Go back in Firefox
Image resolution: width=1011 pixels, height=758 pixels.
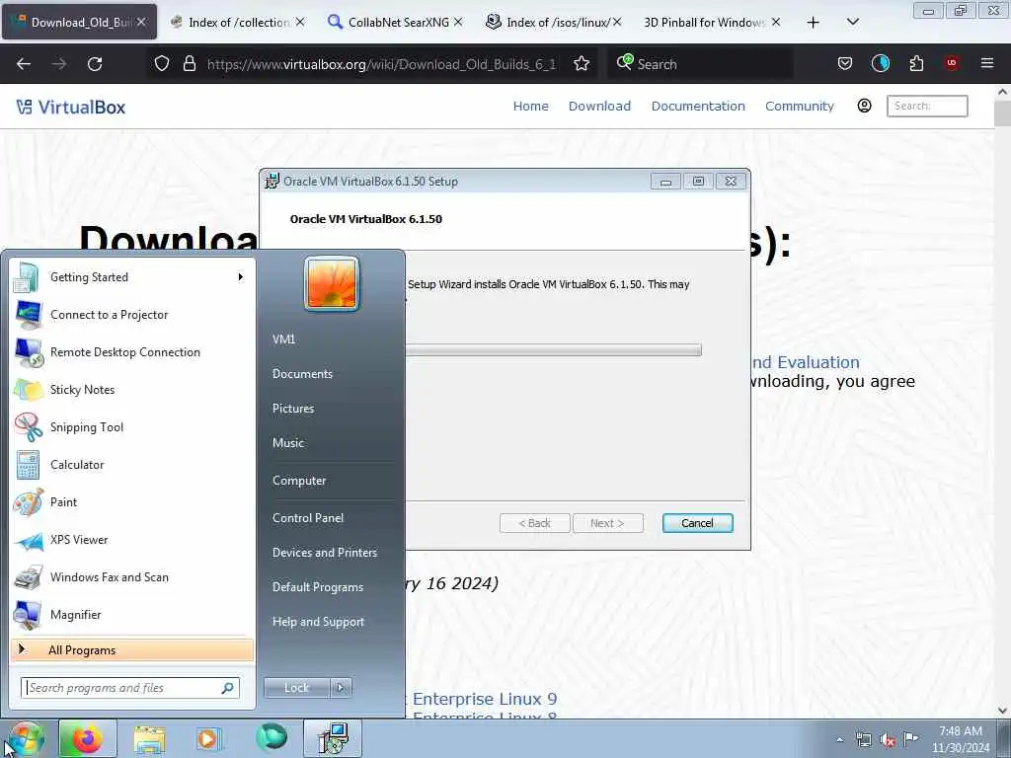tap(24, 64)
